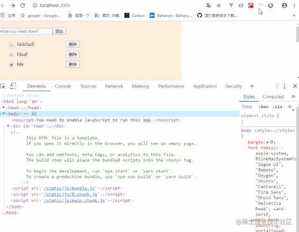Screen dimensions: 299x232
Task: Open /static/js/main.chunk.js link
Action: pos(74,201)
